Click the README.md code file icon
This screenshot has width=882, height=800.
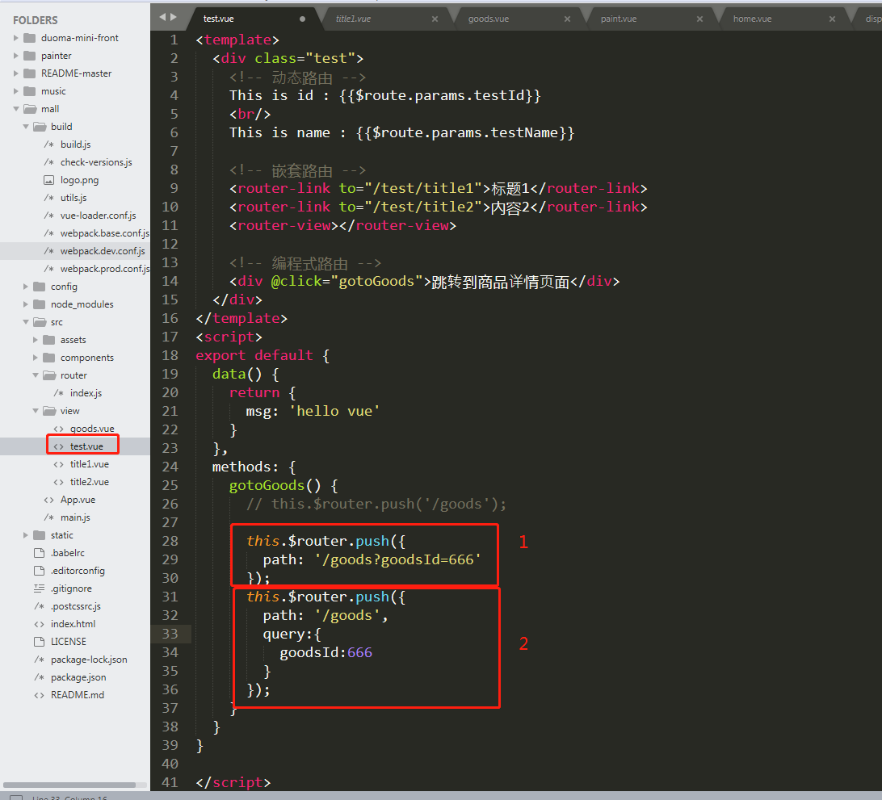(x=40, y=695)
